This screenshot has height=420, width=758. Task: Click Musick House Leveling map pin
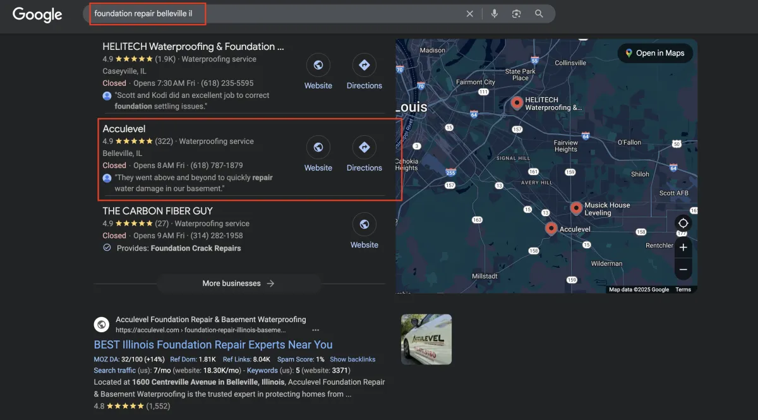click(x=576, y=208)
